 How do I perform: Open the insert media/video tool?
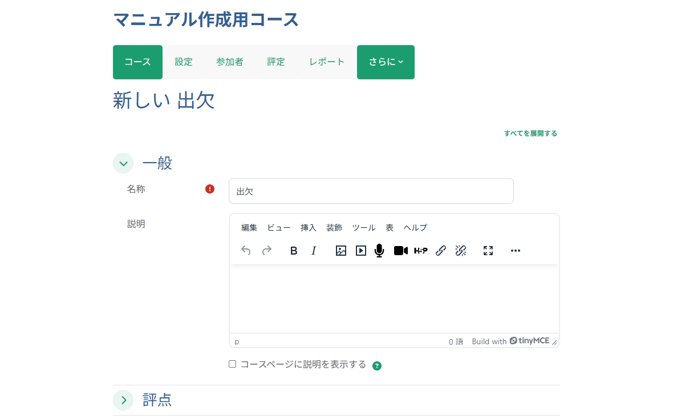coord(360,251)
